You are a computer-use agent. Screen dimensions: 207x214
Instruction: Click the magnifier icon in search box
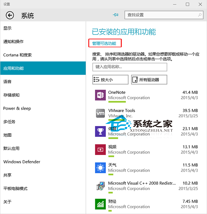tap(200, 15)
